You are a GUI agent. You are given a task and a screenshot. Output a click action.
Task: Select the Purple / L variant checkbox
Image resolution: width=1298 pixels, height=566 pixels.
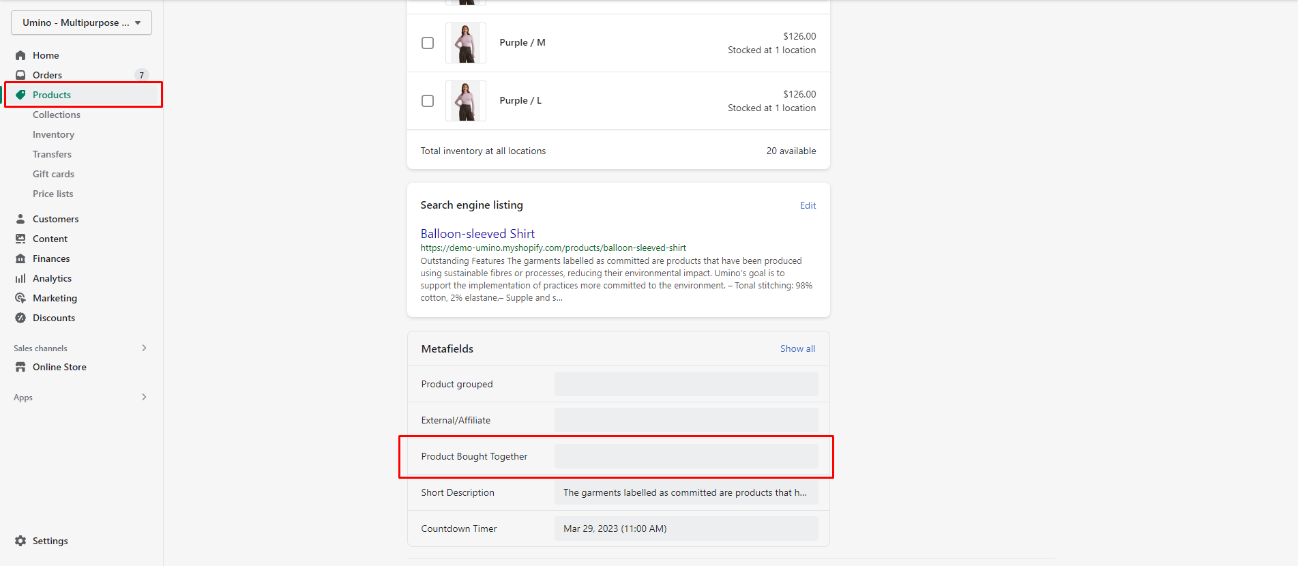pos(428,101)
